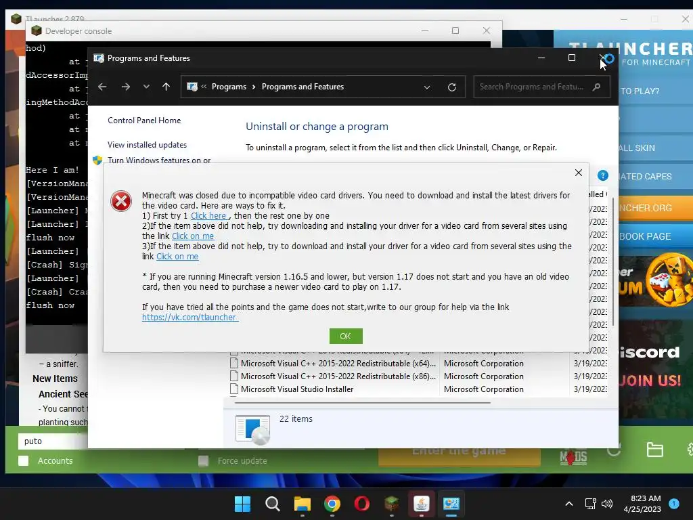The height and width of the screenshot is (520, 693).
Task: Select 'Programs' in the address breadcrumb
Action: [229, 87]
